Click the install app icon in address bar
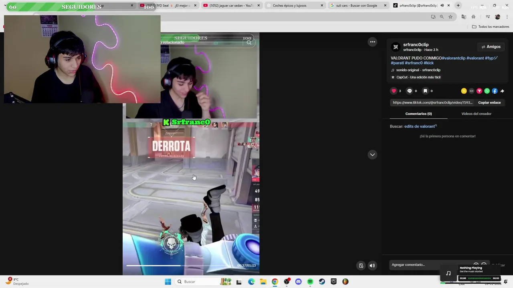 (433, 17)
